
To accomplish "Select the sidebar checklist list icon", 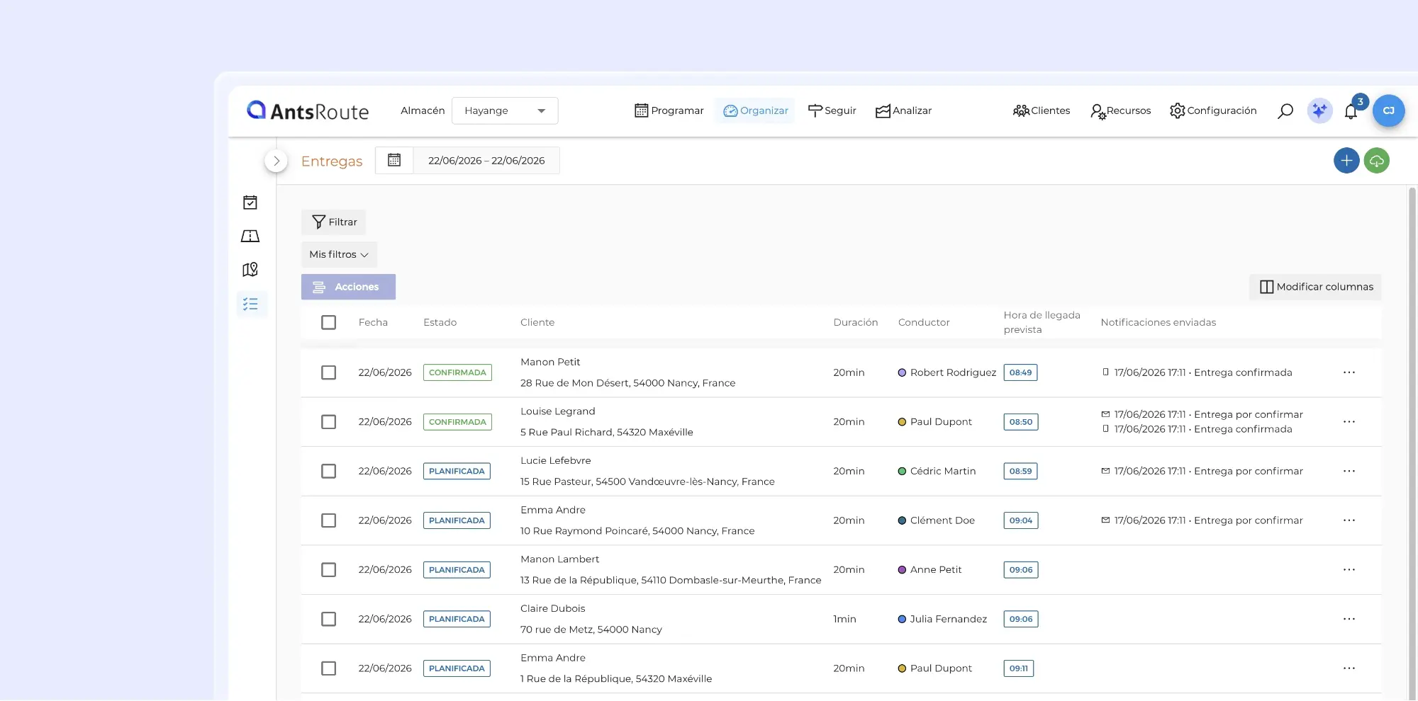I will 251,304.
